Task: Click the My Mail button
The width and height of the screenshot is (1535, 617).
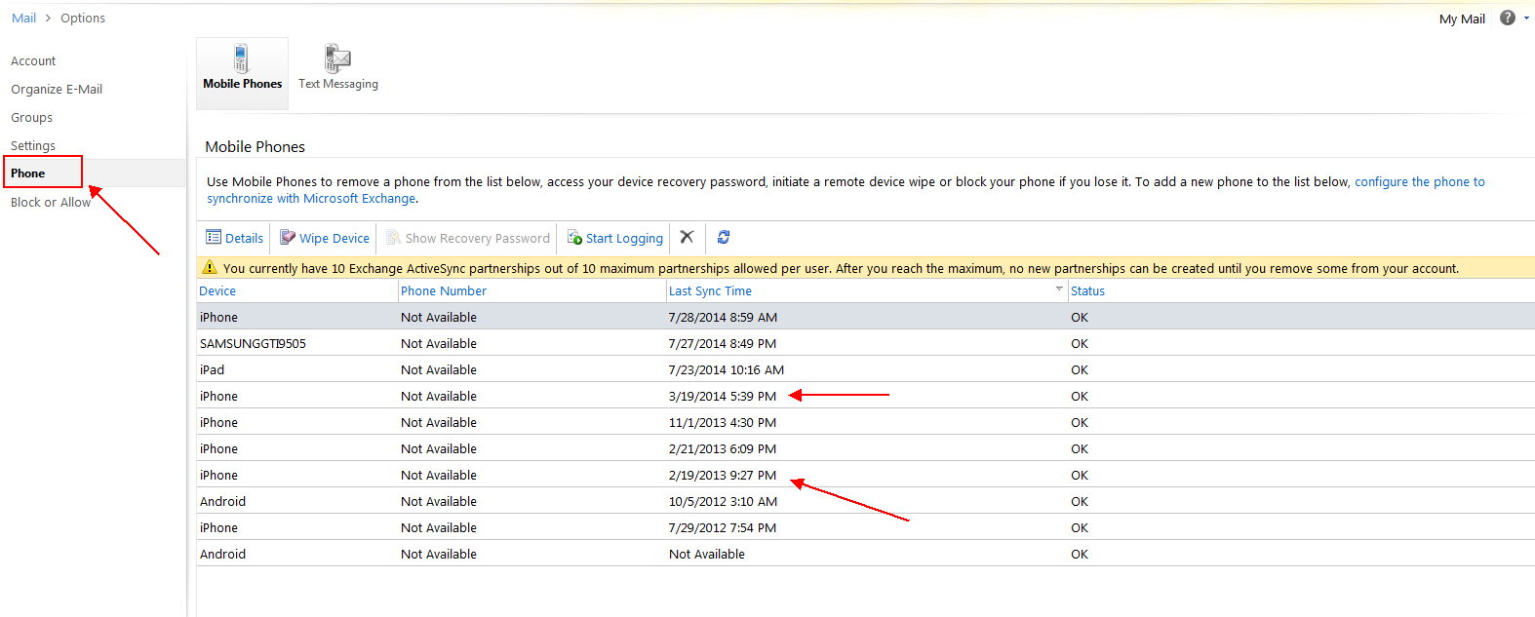Action: coord(1461,19)
